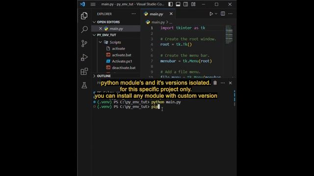This screenshot has width=314, height=176.
Task: Click the terminal scrollbar
Action: point(235,98)
